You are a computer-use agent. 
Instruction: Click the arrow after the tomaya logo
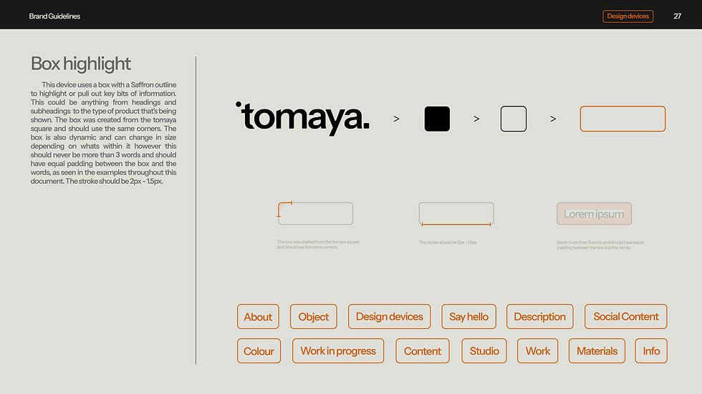396,119
